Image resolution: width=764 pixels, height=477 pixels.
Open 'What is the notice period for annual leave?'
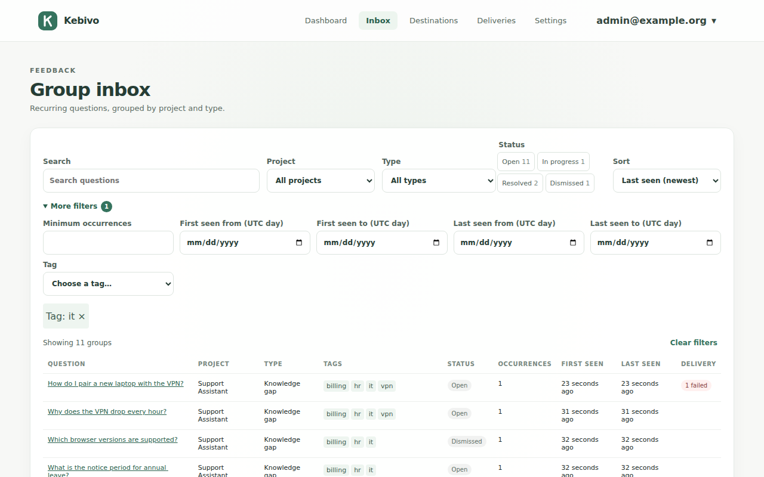[x=108, y=471]
